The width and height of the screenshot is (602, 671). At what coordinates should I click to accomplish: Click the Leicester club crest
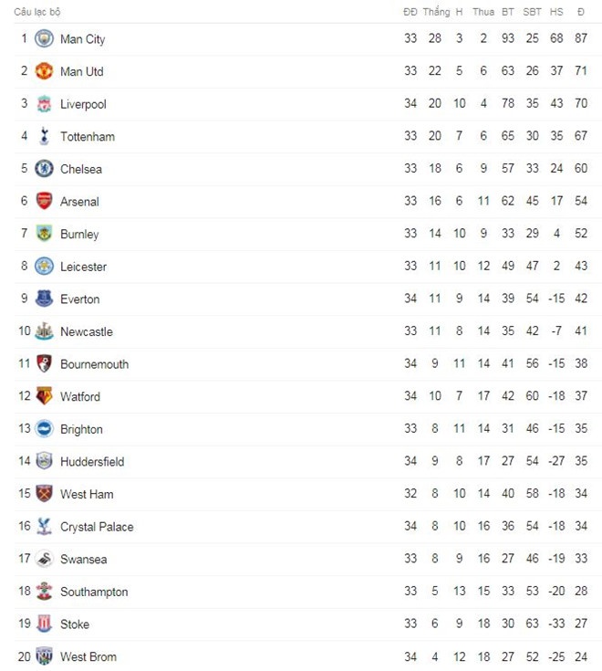pos(44,267)
